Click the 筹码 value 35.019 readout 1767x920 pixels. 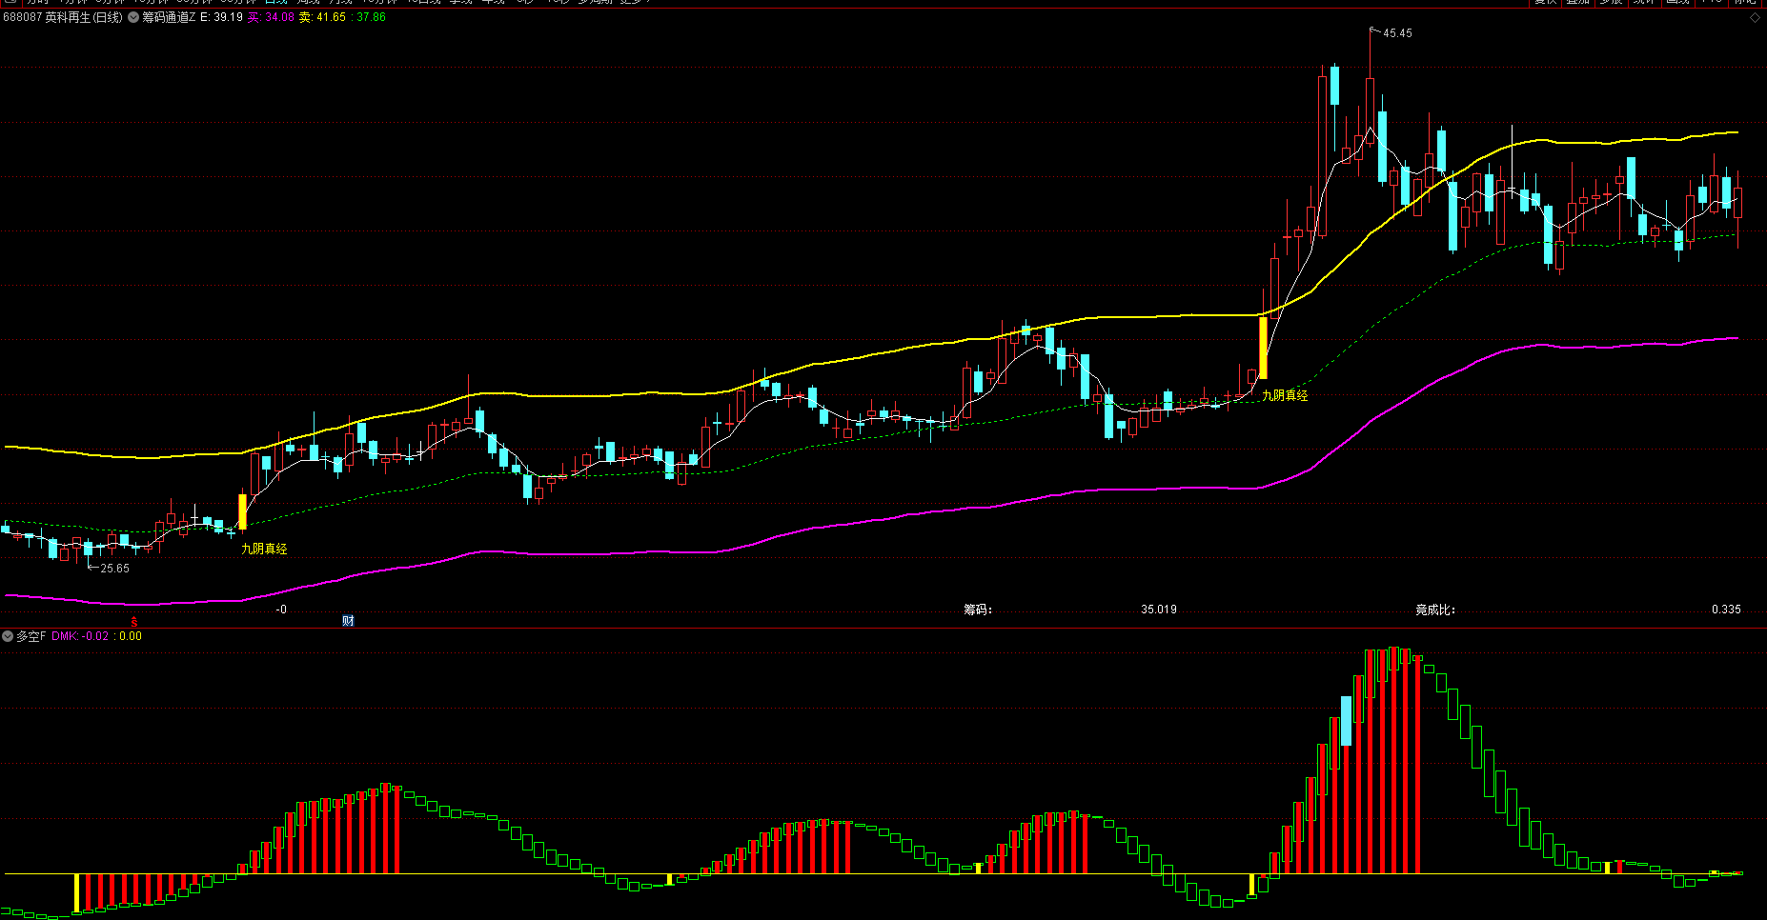click(1158, 610)
